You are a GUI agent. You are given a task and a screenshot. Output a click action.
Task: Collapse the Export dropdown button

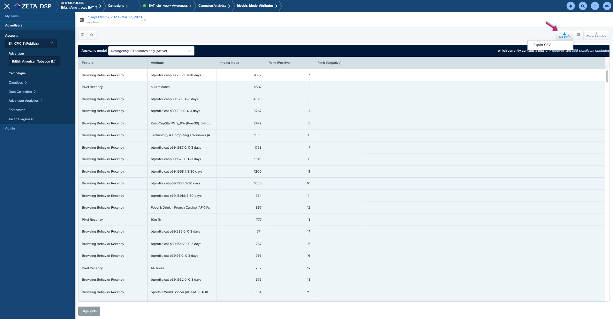564,35
